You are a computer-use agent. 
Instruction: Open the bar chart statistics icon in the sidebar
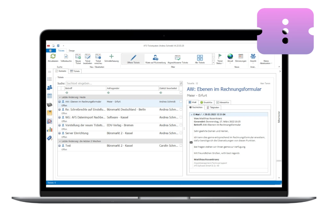click(x=50, y=130)
